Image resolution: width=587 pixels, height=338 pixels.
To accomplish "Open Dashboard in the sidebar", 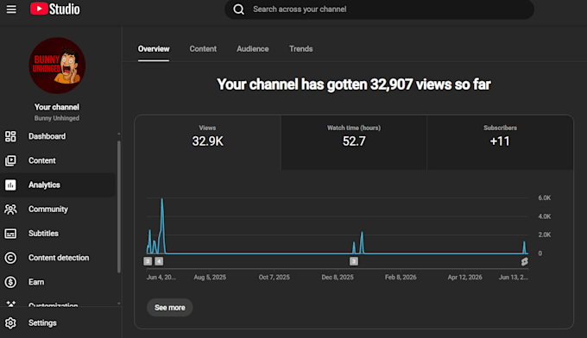I will click(58, 136).
